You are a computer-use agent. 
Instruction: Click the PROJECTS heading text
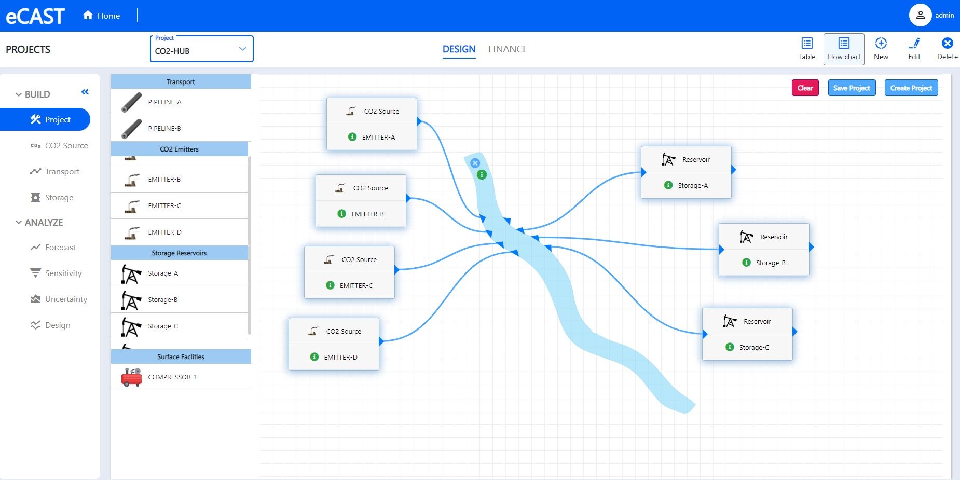[28, 49]
